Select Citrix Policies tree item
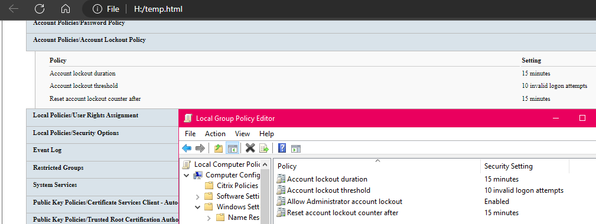This screenshot has width=596, height=224. point(237,186)
